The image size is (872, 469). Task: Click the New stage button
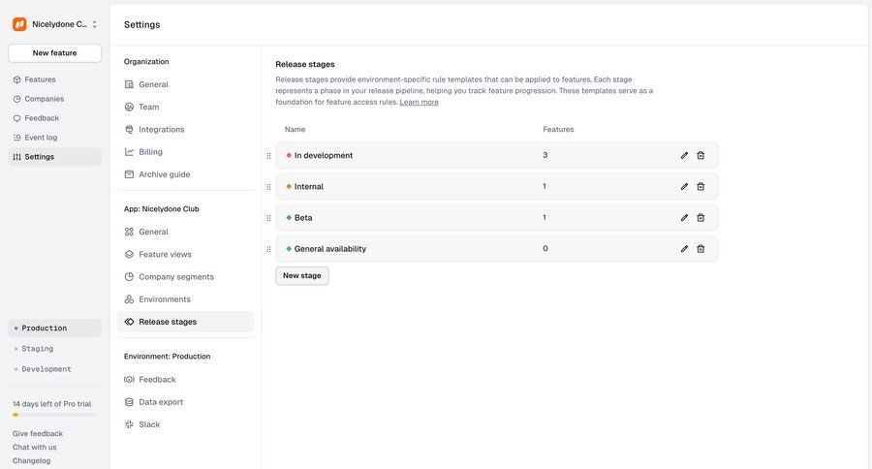coord(302,275)
